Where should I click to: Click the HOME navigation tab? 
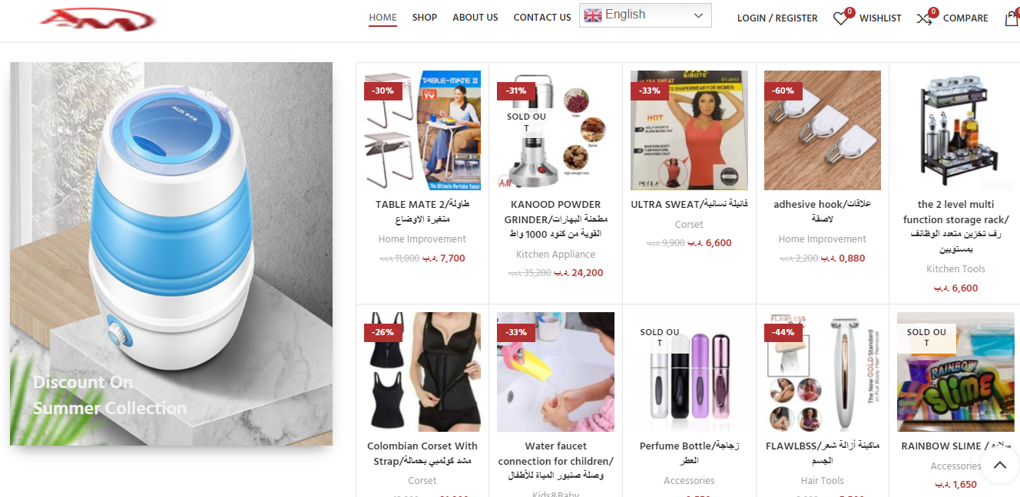[x=382, y=18]
